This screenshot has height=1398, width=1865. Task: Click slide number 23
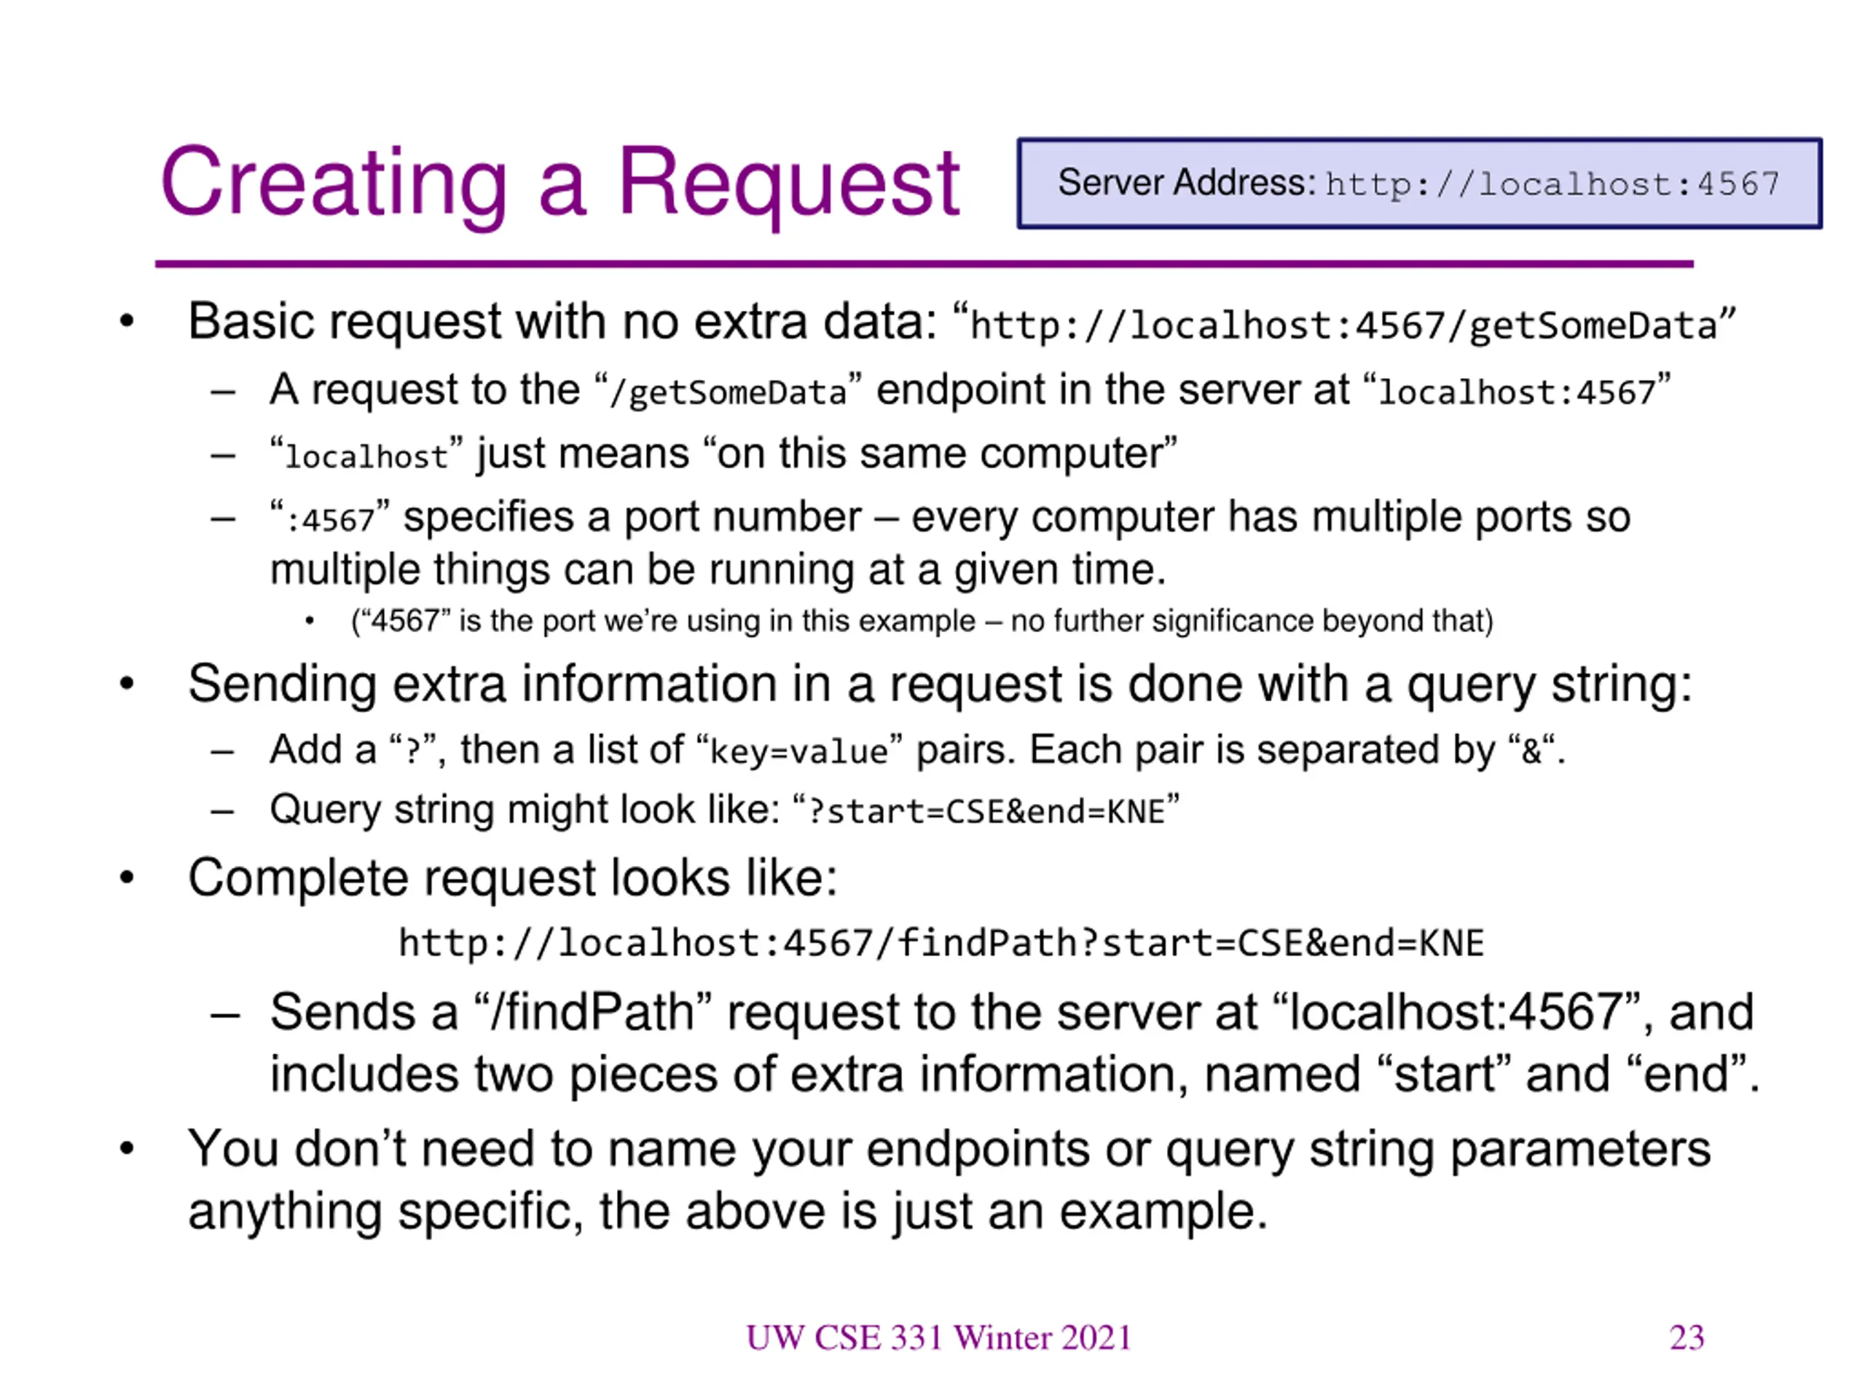coord(1687,1338)
